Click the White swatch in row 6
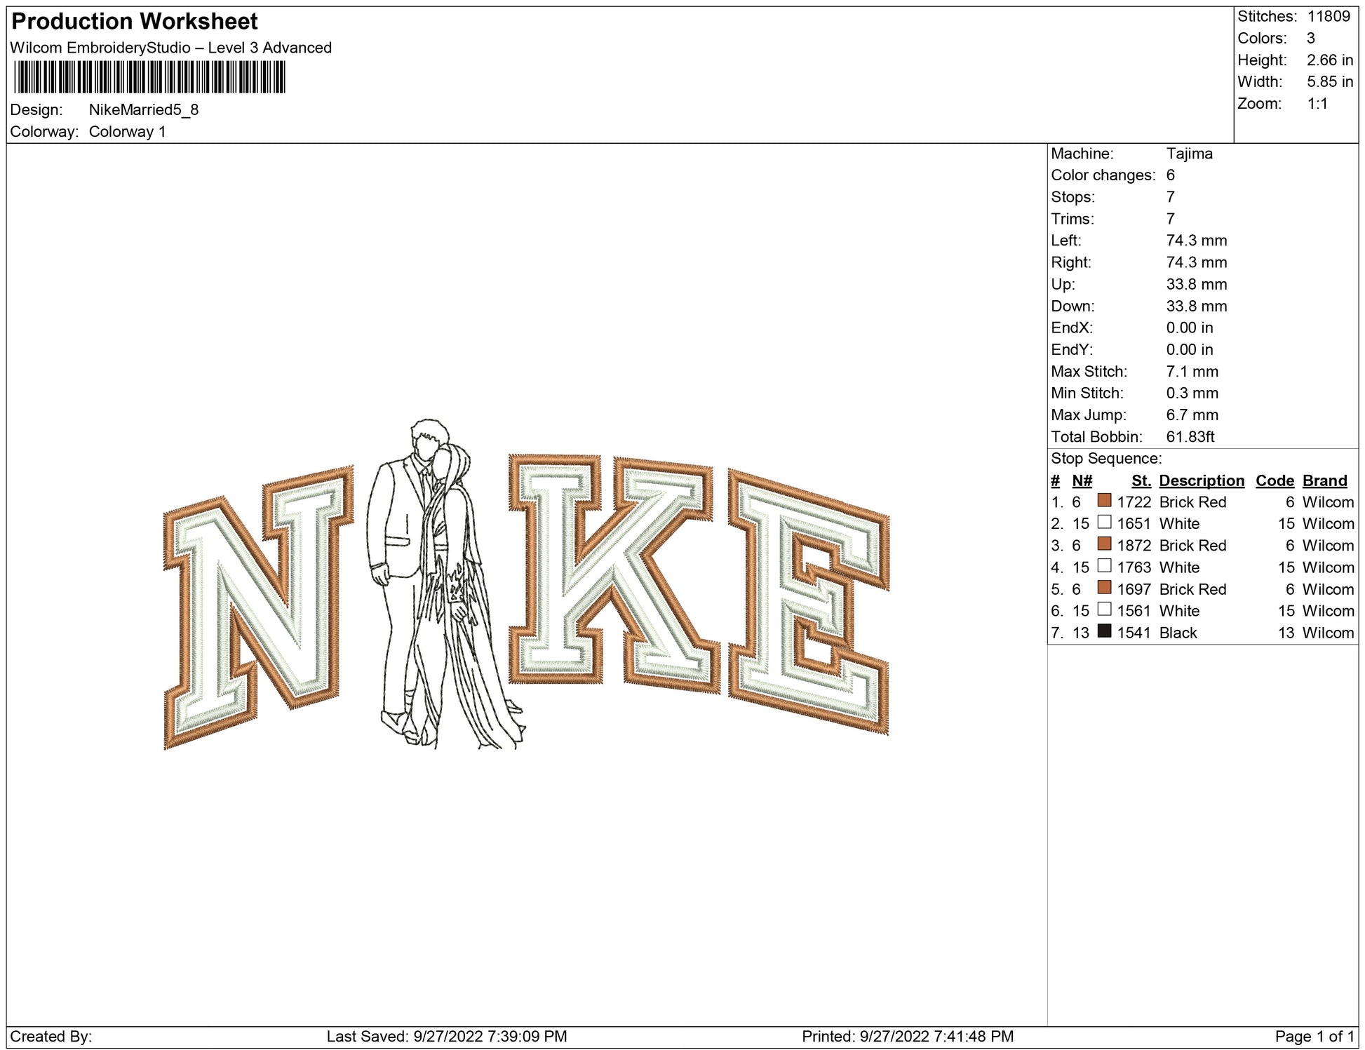Image resolution: width=1365 pixels, height=1050 pixels. [1104, 609]
